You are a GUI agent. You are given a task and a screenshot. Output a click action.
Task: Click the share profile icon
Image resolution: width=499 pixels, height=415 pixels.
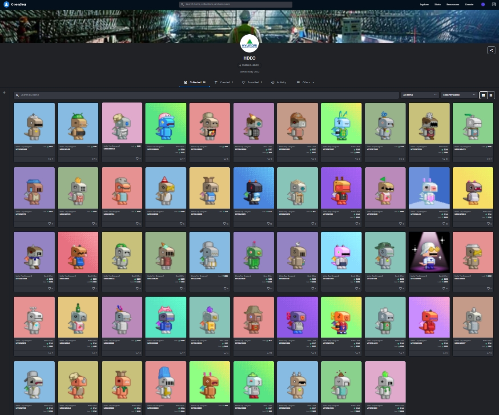pyautogui.click(x=491, y=50)
